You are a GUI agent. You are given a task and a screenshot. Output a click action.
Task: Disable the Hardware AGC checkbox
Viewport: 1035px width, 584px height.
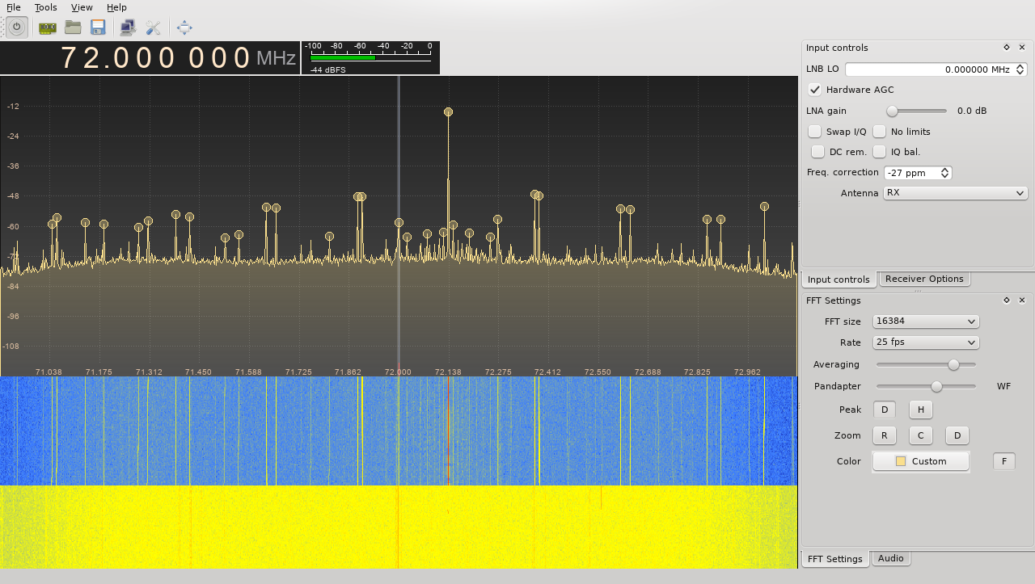(x=814, y=90)
